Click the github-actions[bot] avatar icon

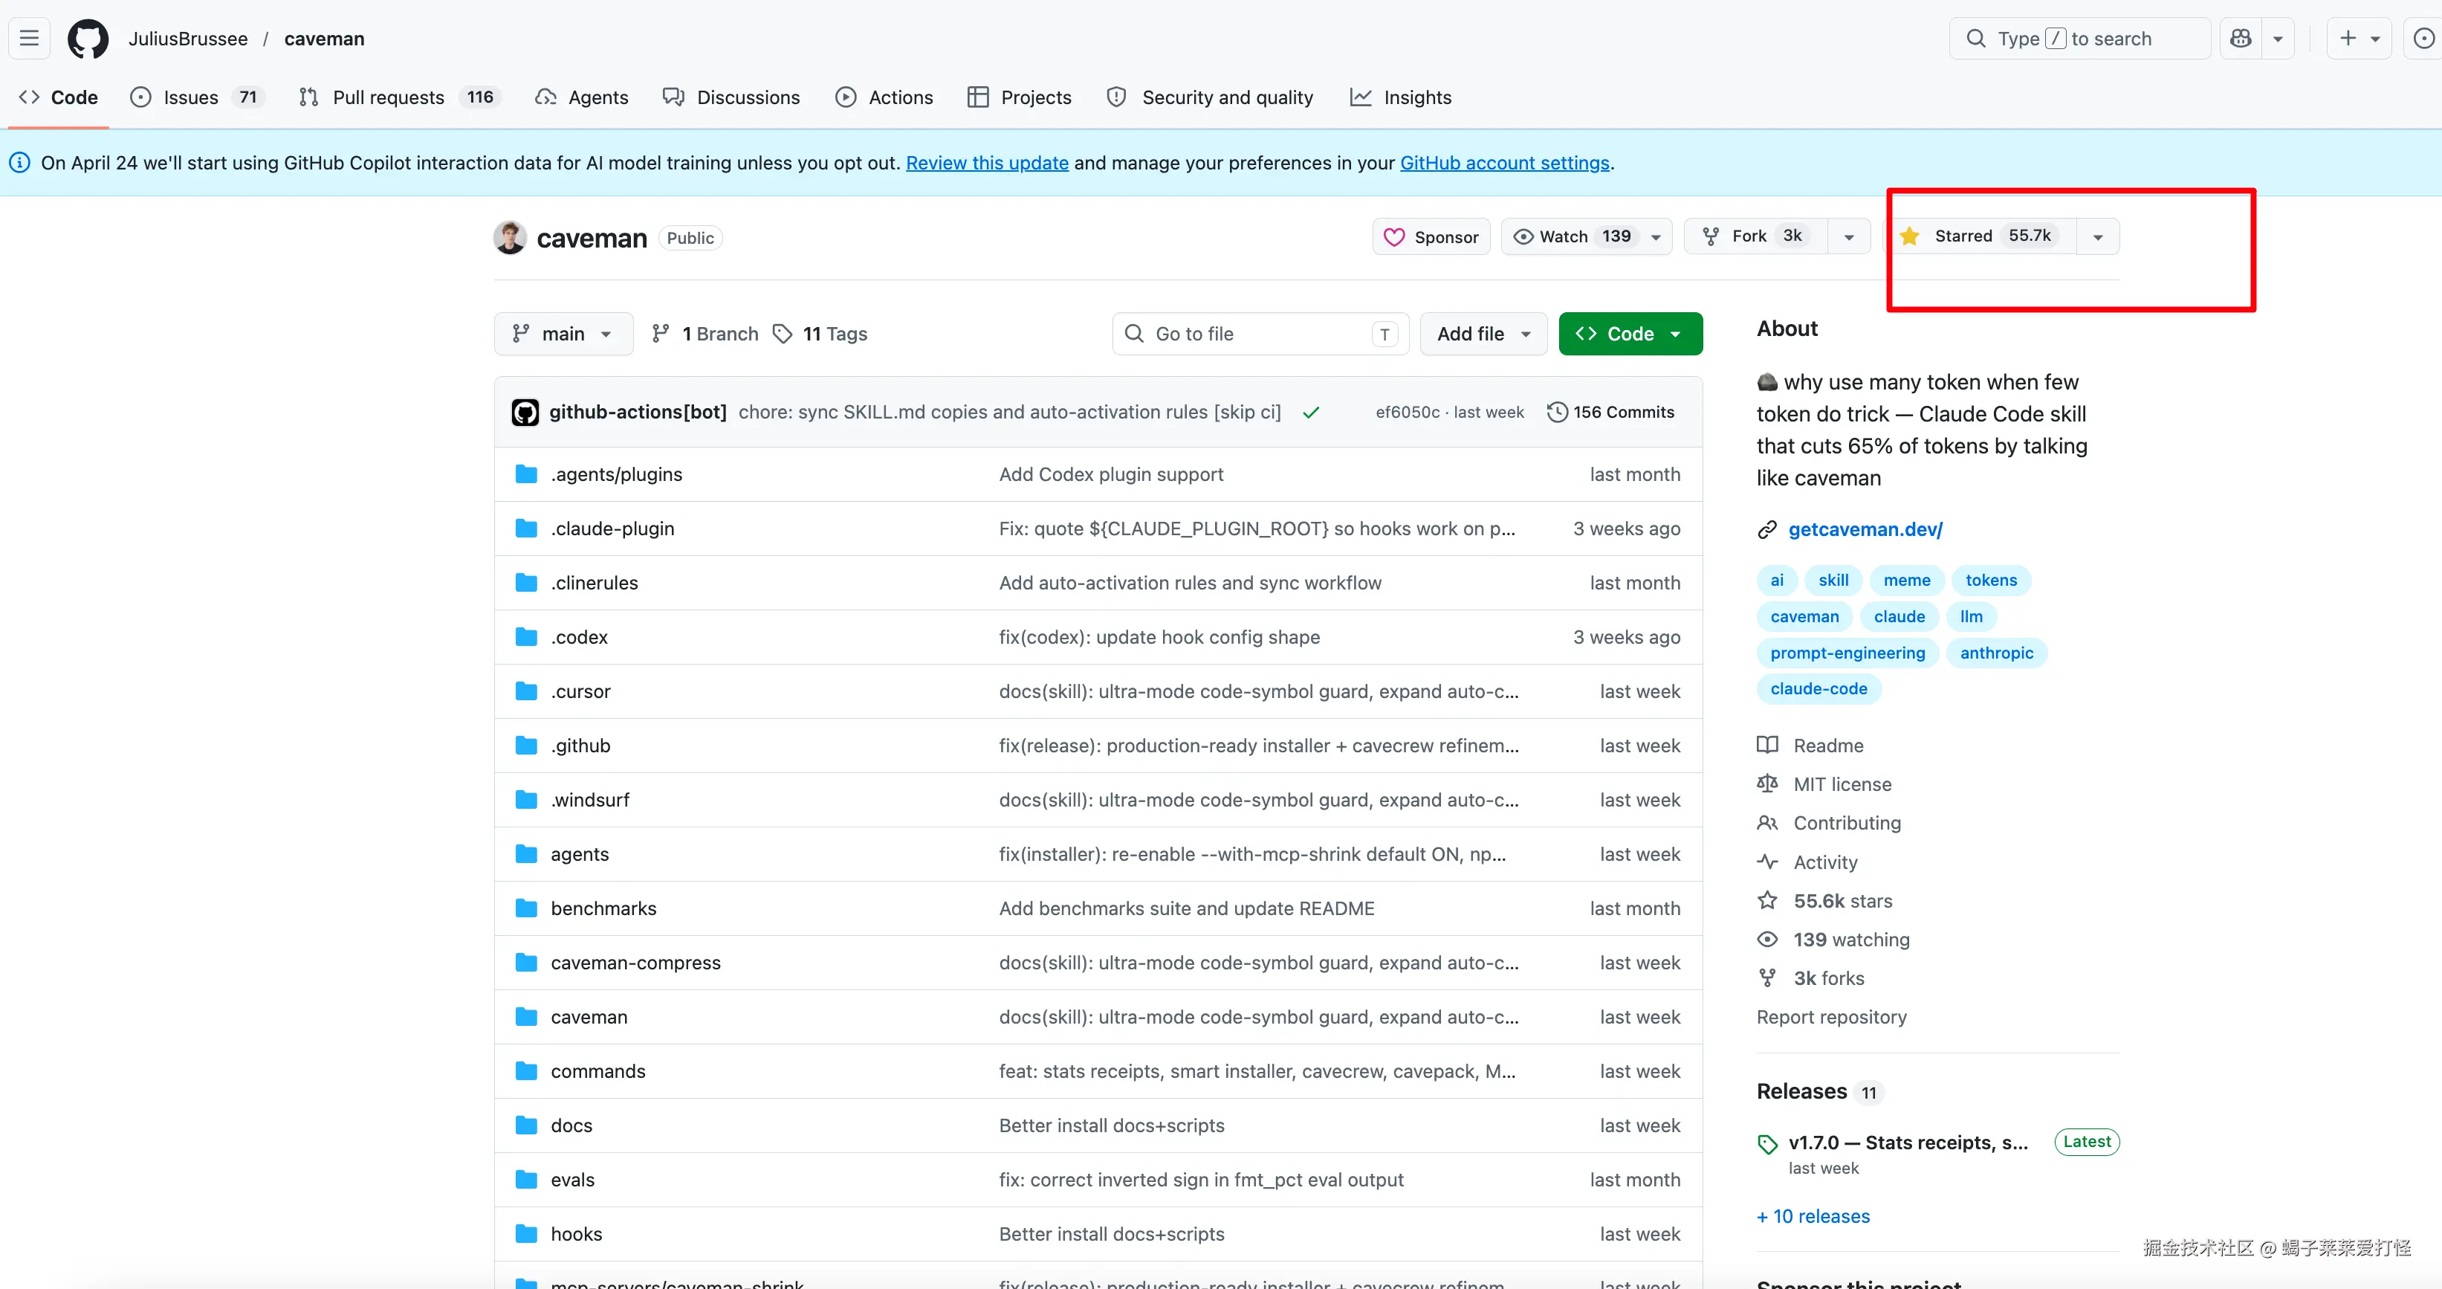click(525, 413)
